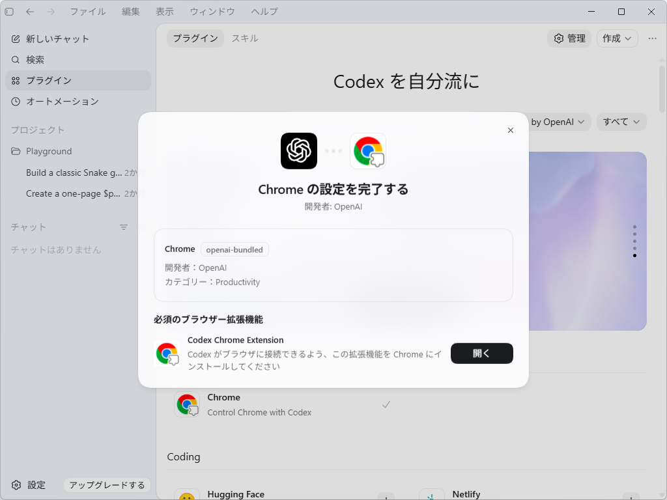Open the three-dot more options menu

point(653,38)
